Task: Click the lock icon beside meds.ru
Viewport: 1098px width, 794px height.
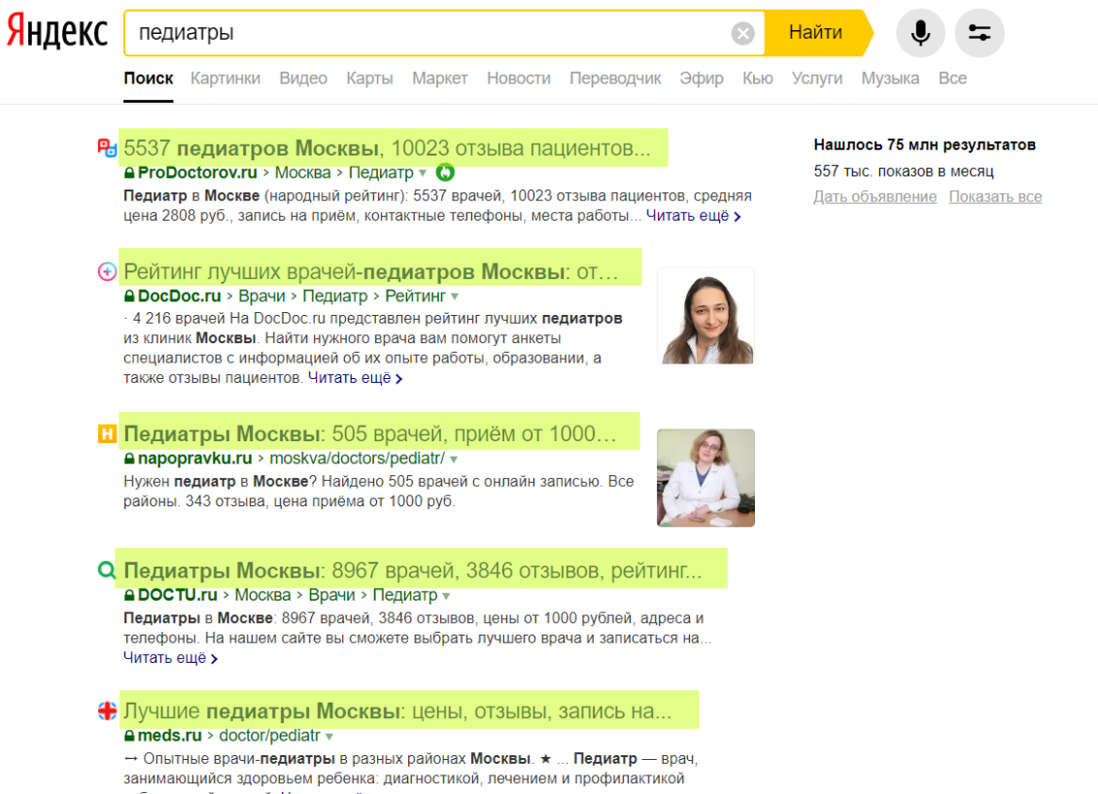Action: (x=129, y=736)
